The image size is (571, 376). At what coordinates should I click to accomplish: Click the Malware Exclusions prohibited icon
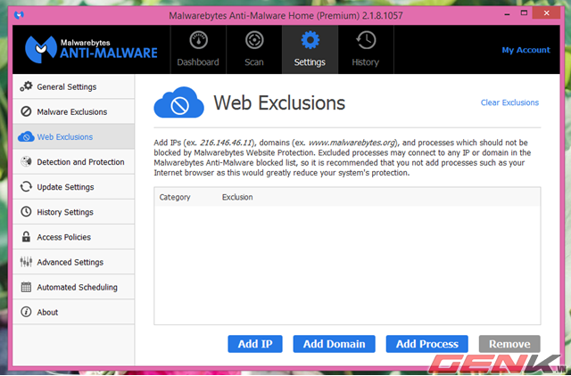26,111
